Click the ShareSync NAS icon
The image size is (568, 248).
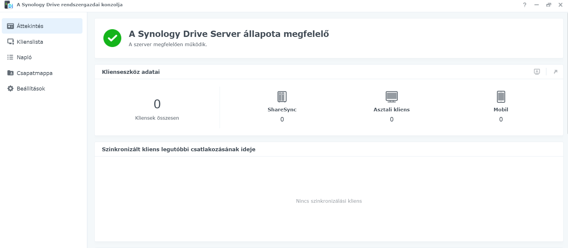[282, 97]
